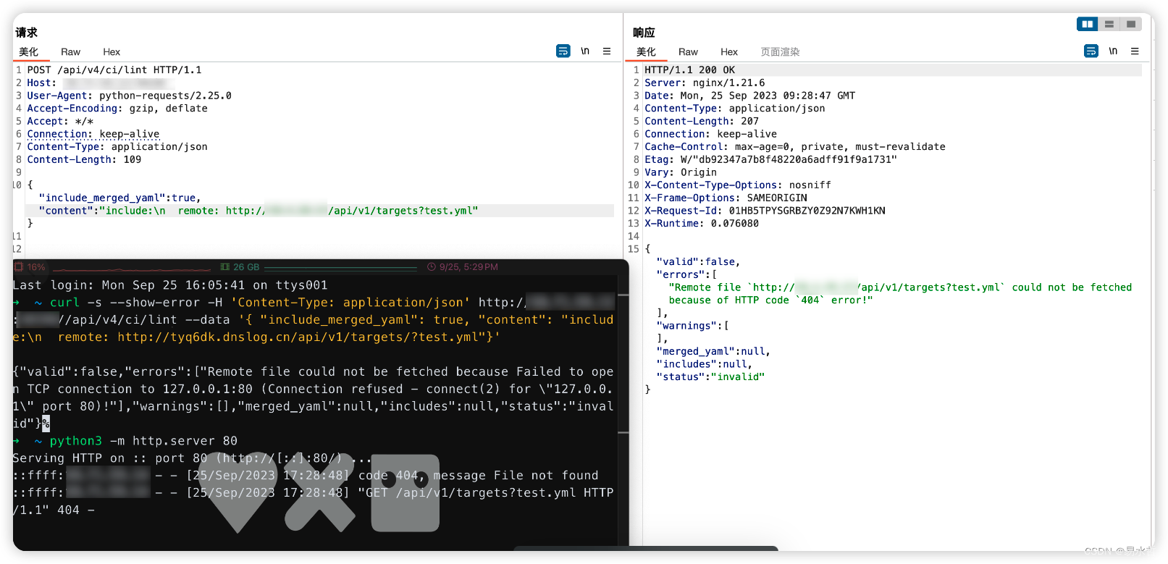Viewport: 1168px width, 564px height.
Task: Click the Server: nginx/1.21.6 header
Action: click(705, 83)
